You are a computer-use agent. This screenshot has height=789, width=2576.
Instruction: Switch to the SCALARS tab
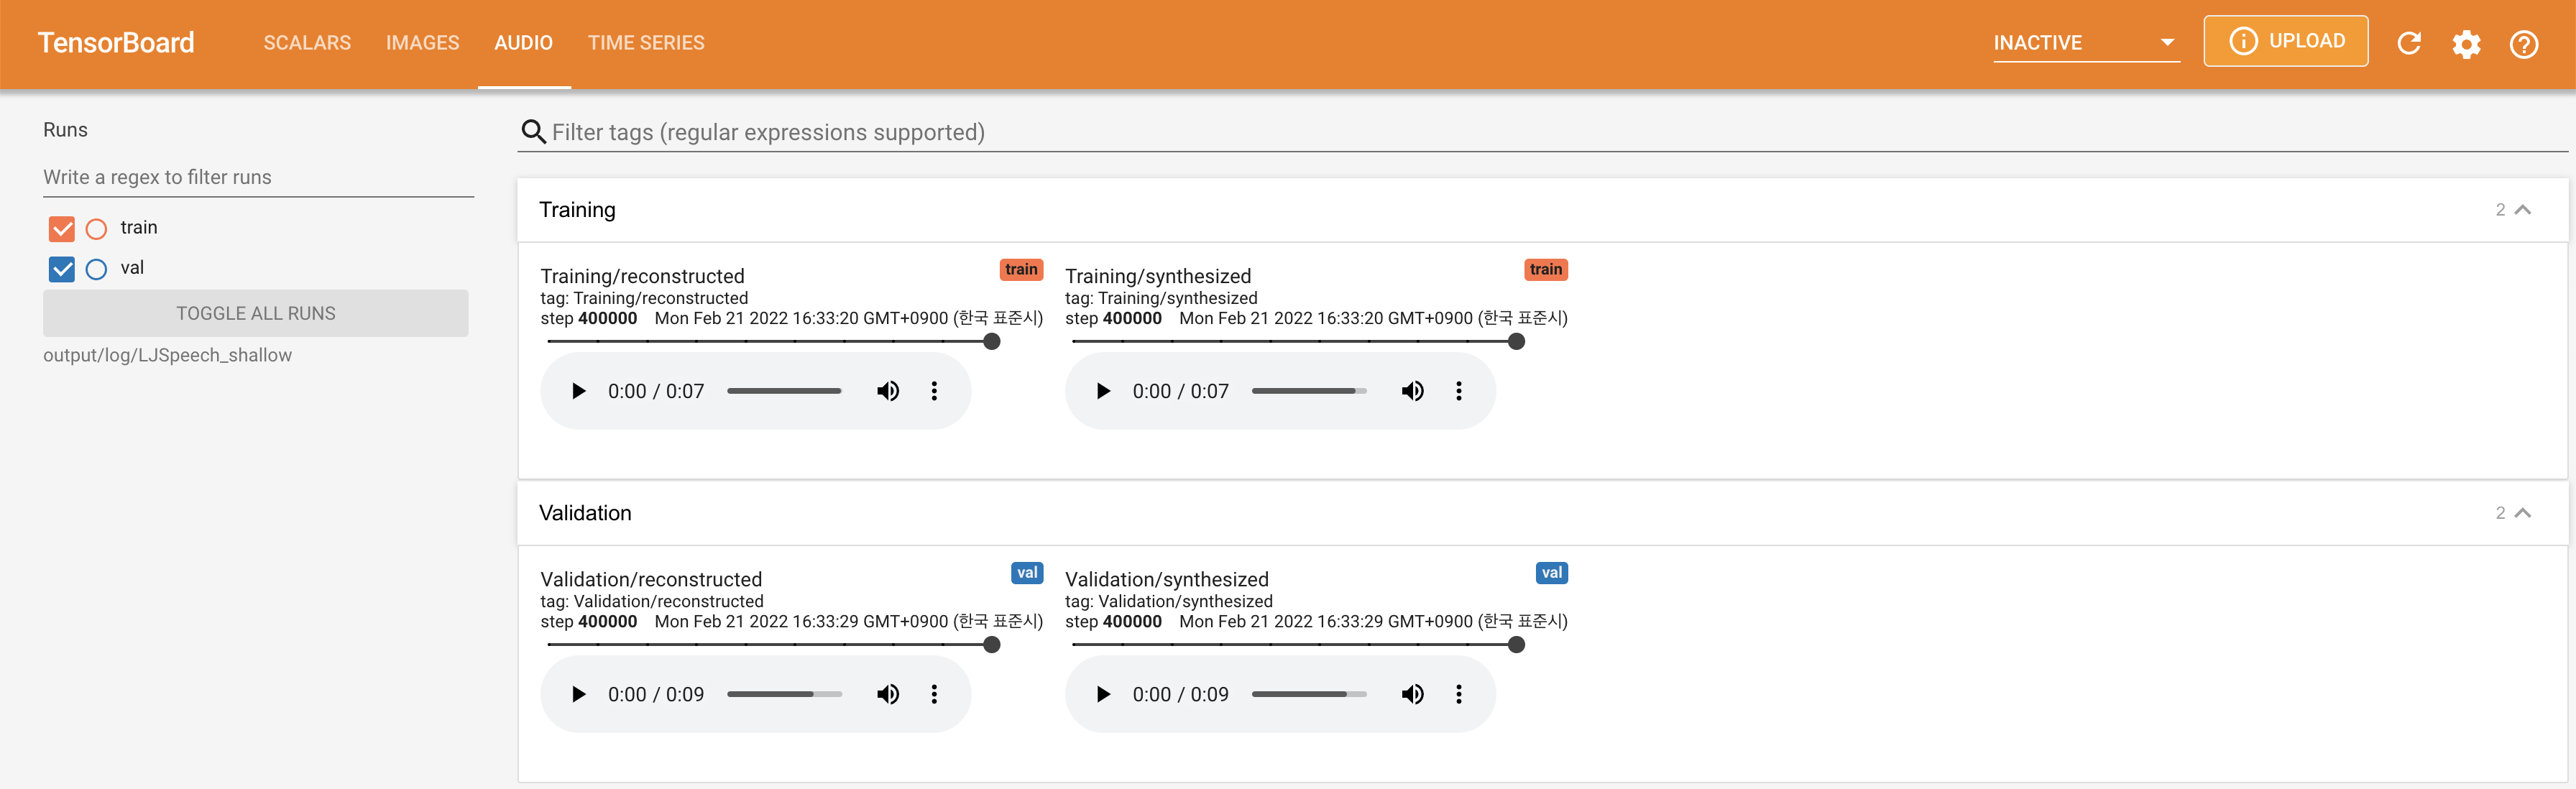click(307, 43)
